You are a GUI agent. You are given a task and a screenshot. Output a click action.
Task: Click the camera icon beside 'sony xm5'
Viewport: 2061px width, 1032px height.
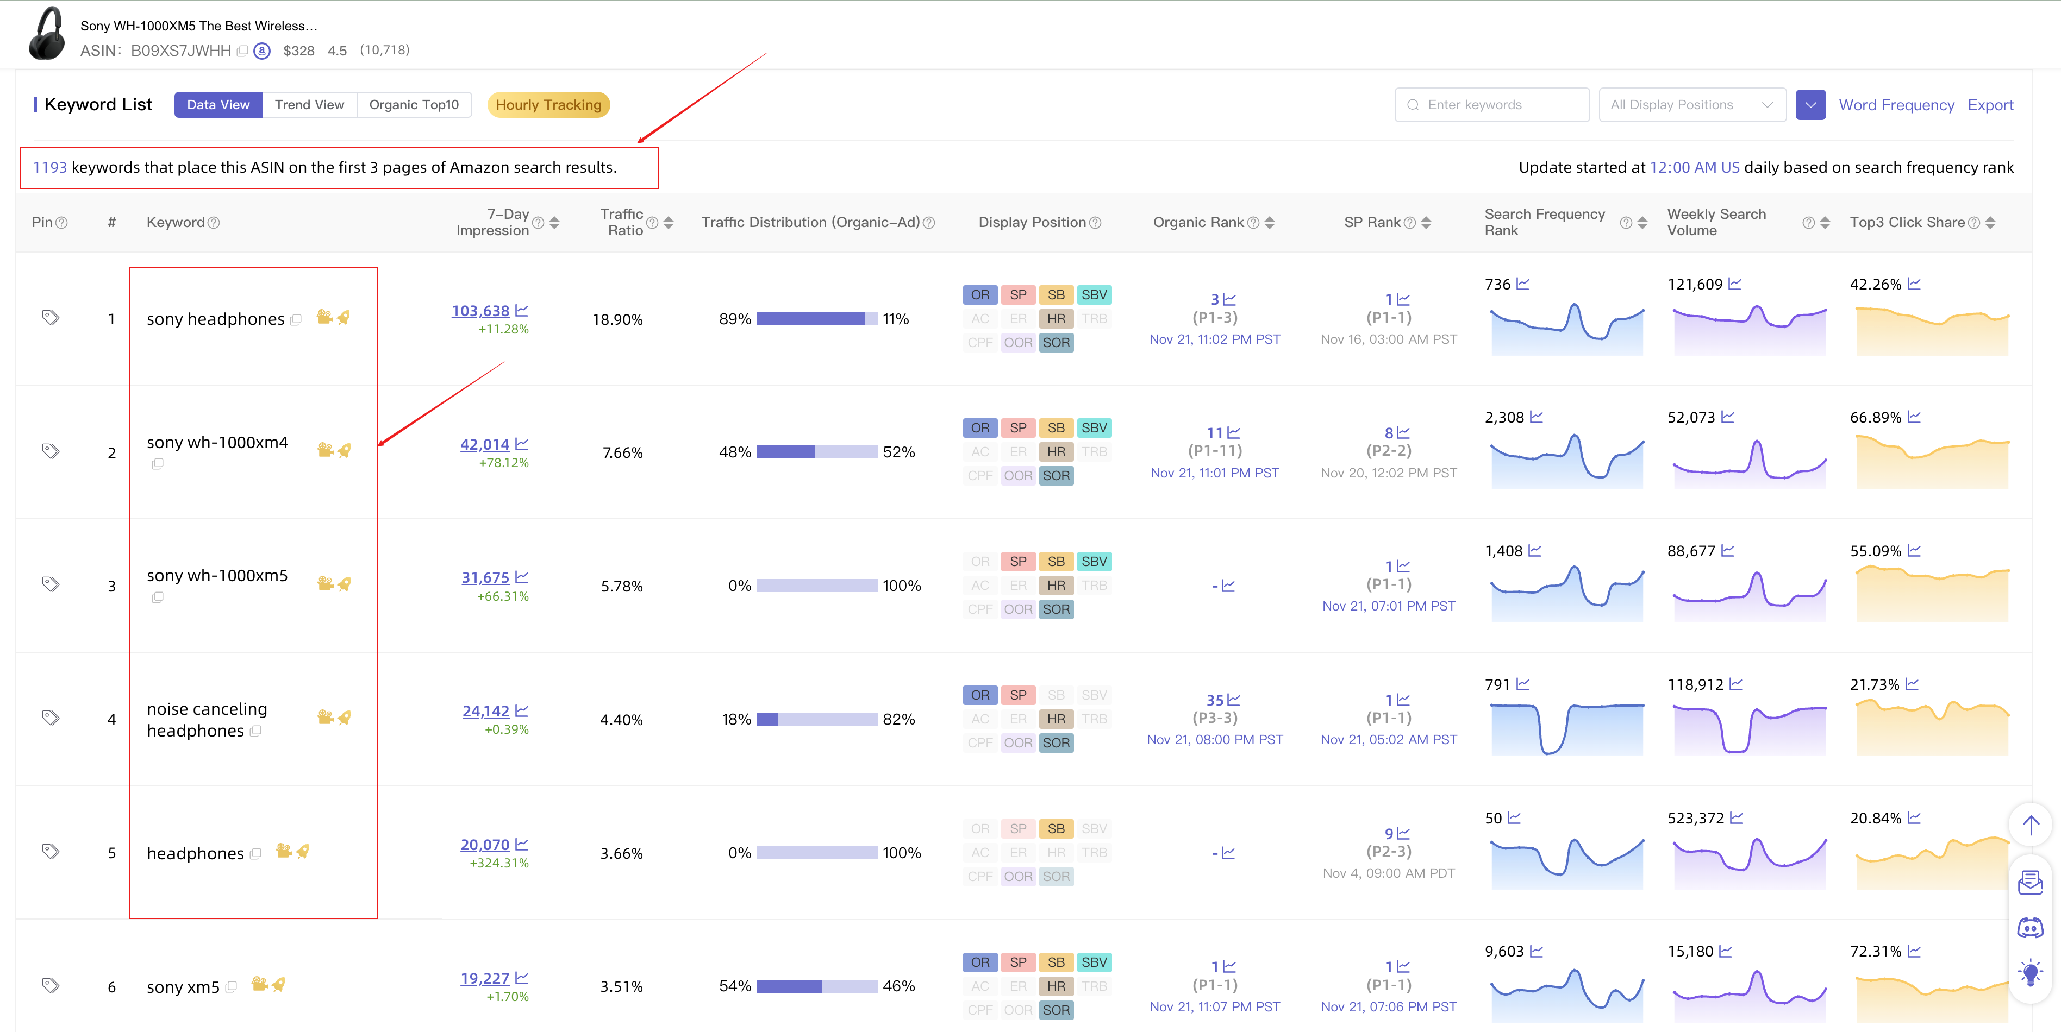point(259,984)
